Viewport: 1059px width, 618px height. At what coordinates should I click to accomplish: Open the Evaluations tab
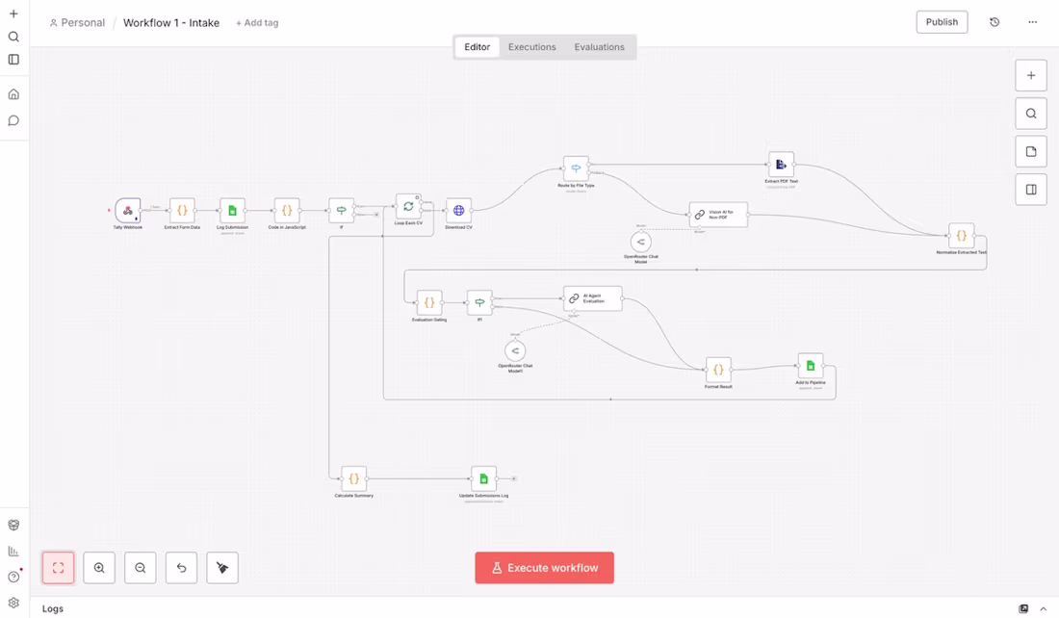(599, 46)
